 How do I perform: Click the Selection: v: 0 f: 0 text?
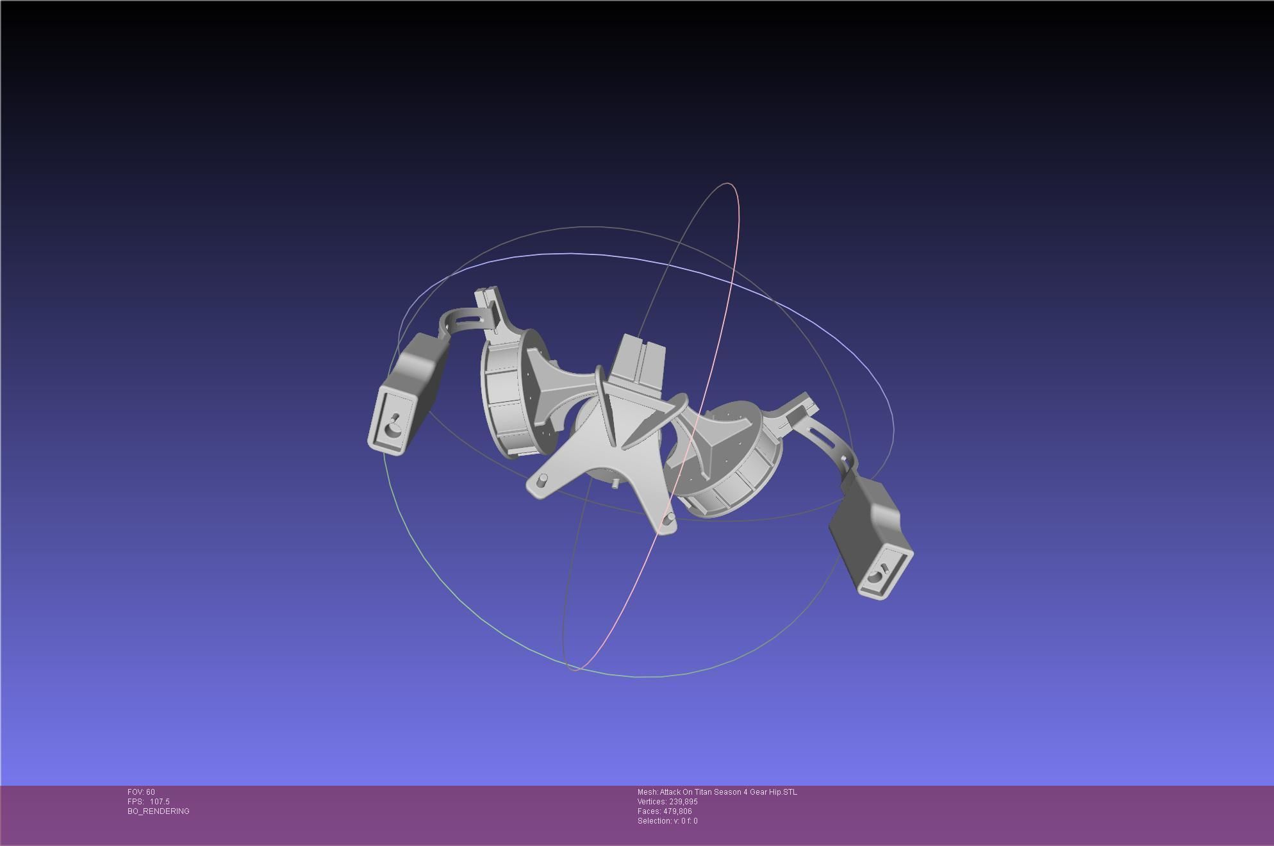point(667,821)
